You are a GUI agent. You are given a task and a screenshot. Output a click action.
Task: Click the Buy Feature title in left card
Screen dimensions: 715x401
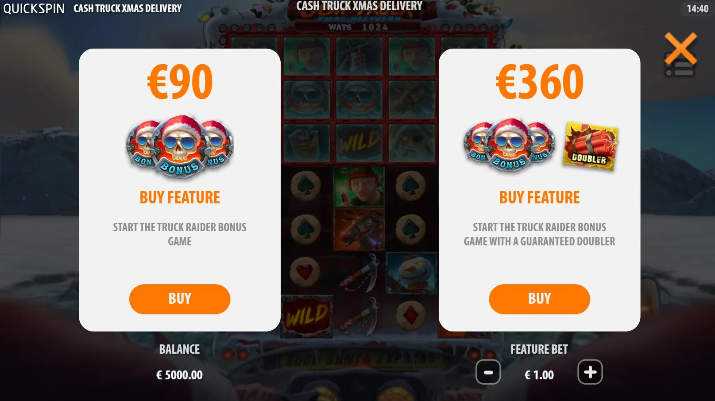pyautogui.click(x=180, y=197)
